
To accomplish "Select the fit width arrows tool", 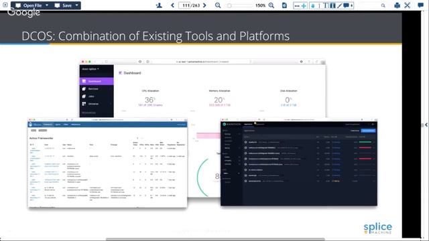I will 297,5.
